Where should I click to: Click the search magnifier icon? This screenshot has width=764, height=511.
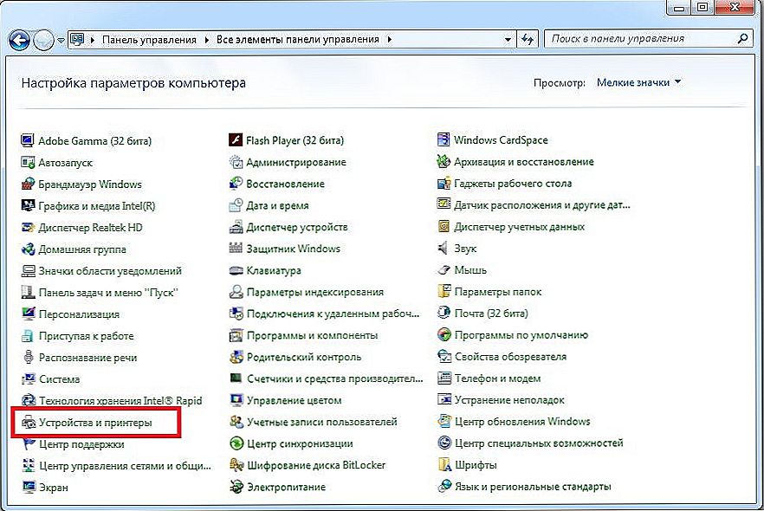pyautogui.click(x=742, y=38)
